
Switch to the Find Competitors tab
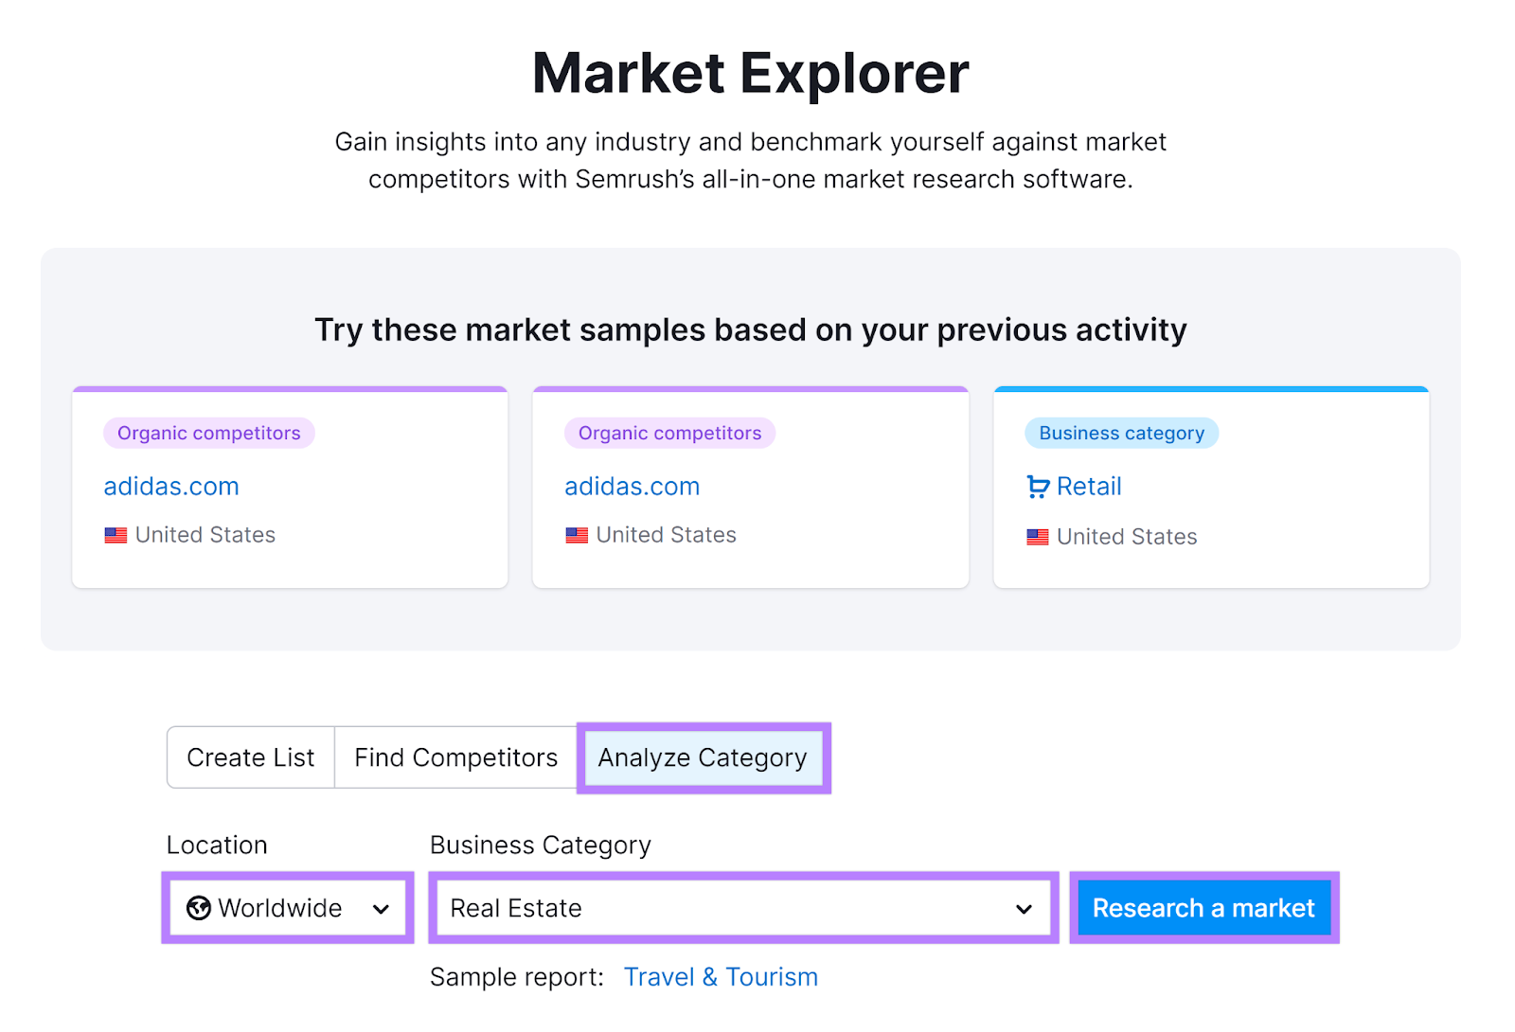tap(454, 757)
